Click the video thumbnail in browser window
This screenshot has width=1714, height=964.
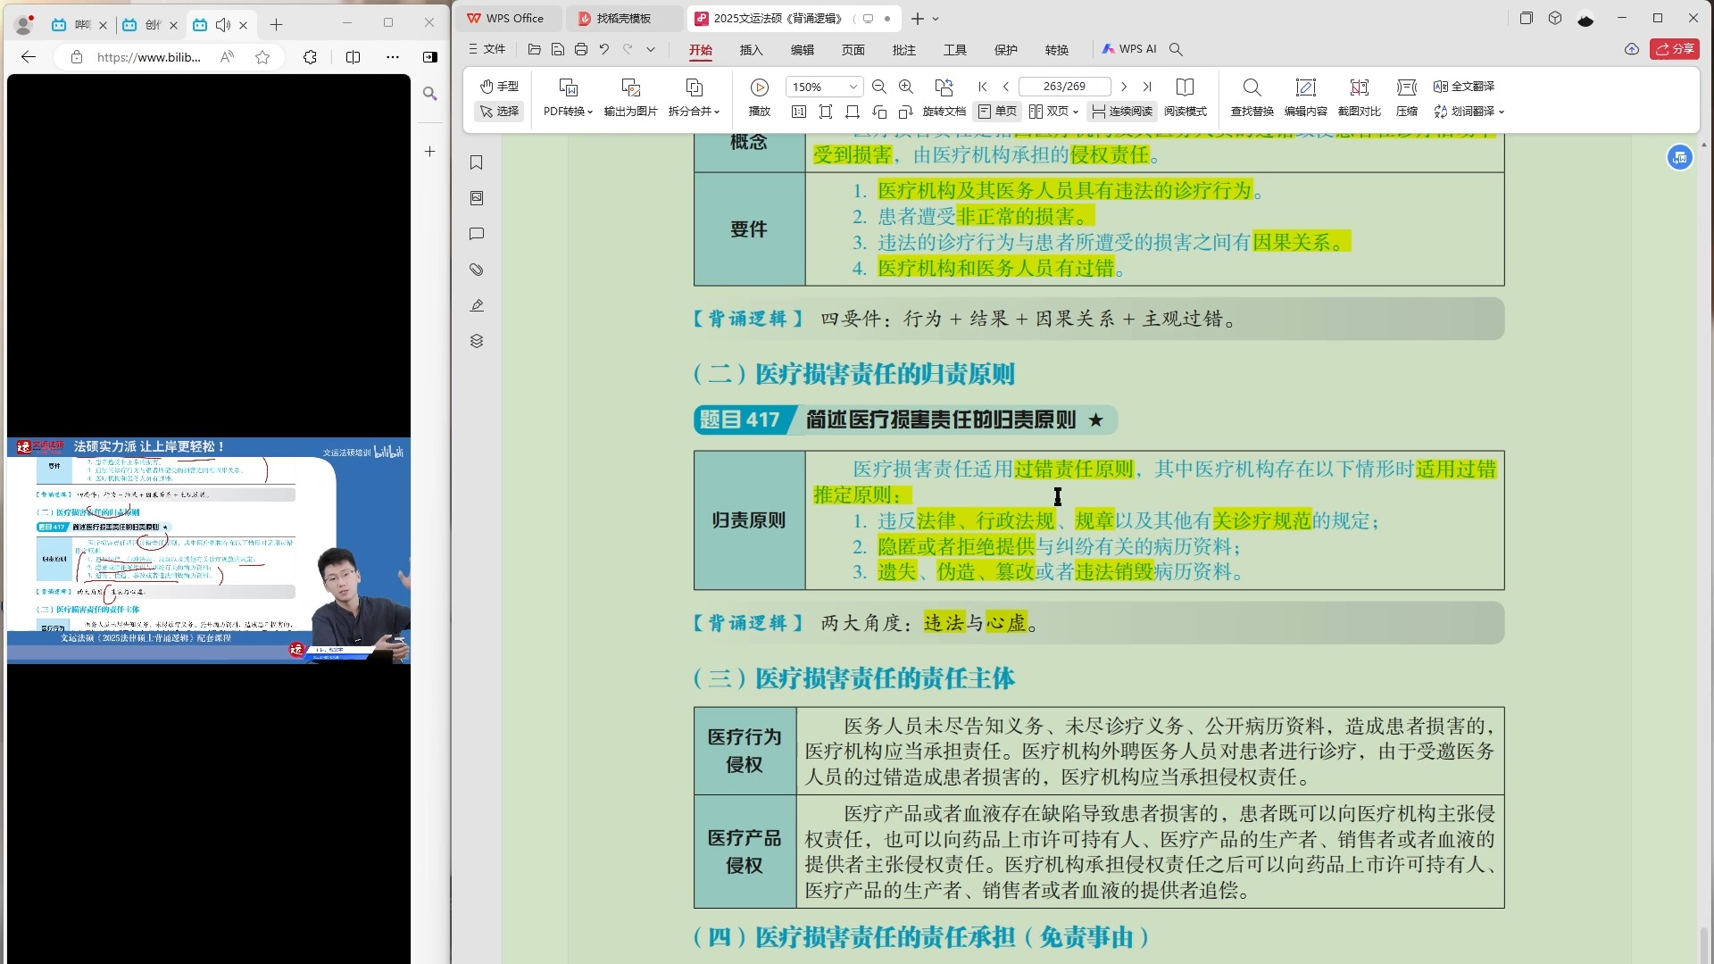coord(209,550)
